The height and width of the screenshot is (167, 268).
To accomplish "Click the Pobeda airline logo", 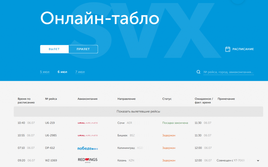I will coord(88,148).
